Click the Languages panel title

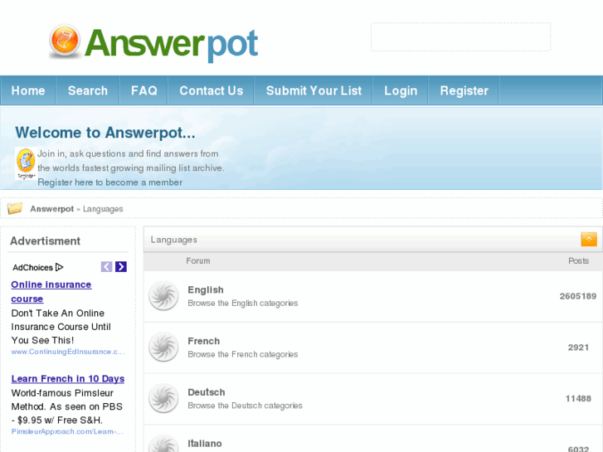point(174,240)
